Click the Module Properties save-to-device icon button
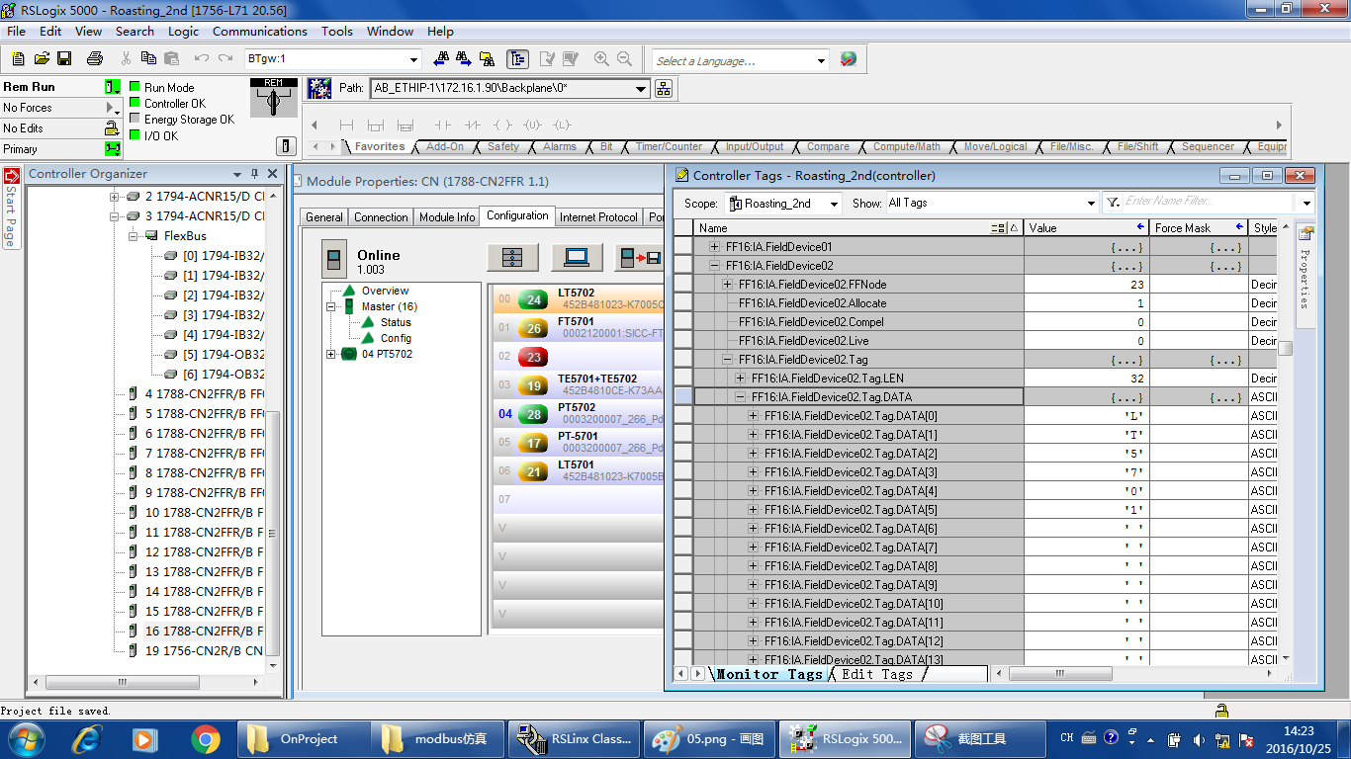This screenshot has height=759, width=1351. click(x=639, y=257)
